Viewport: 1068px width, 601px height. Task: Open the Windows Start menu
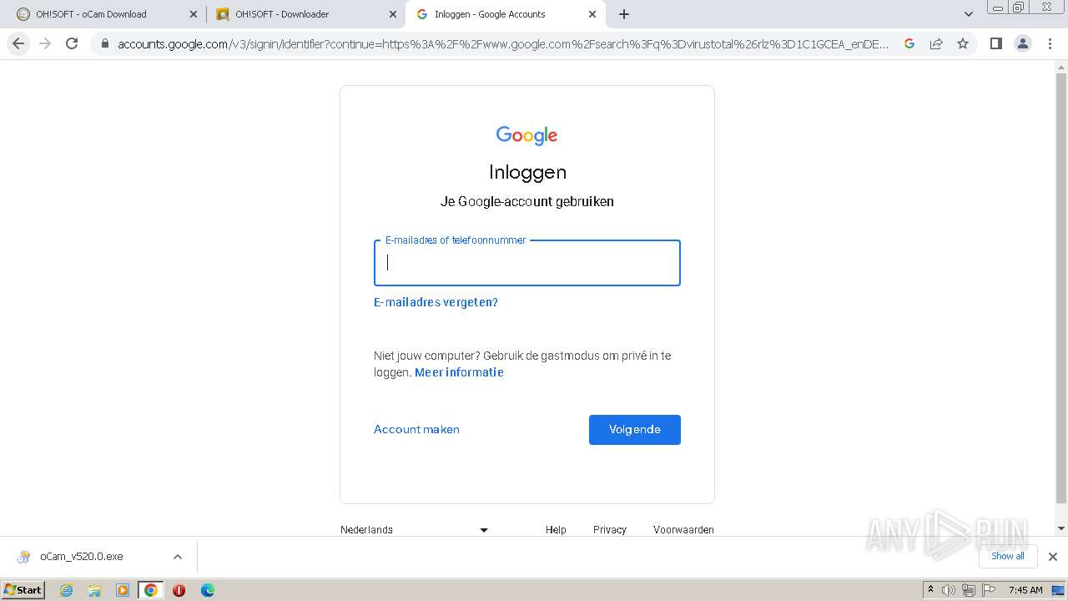pos(23,589)
